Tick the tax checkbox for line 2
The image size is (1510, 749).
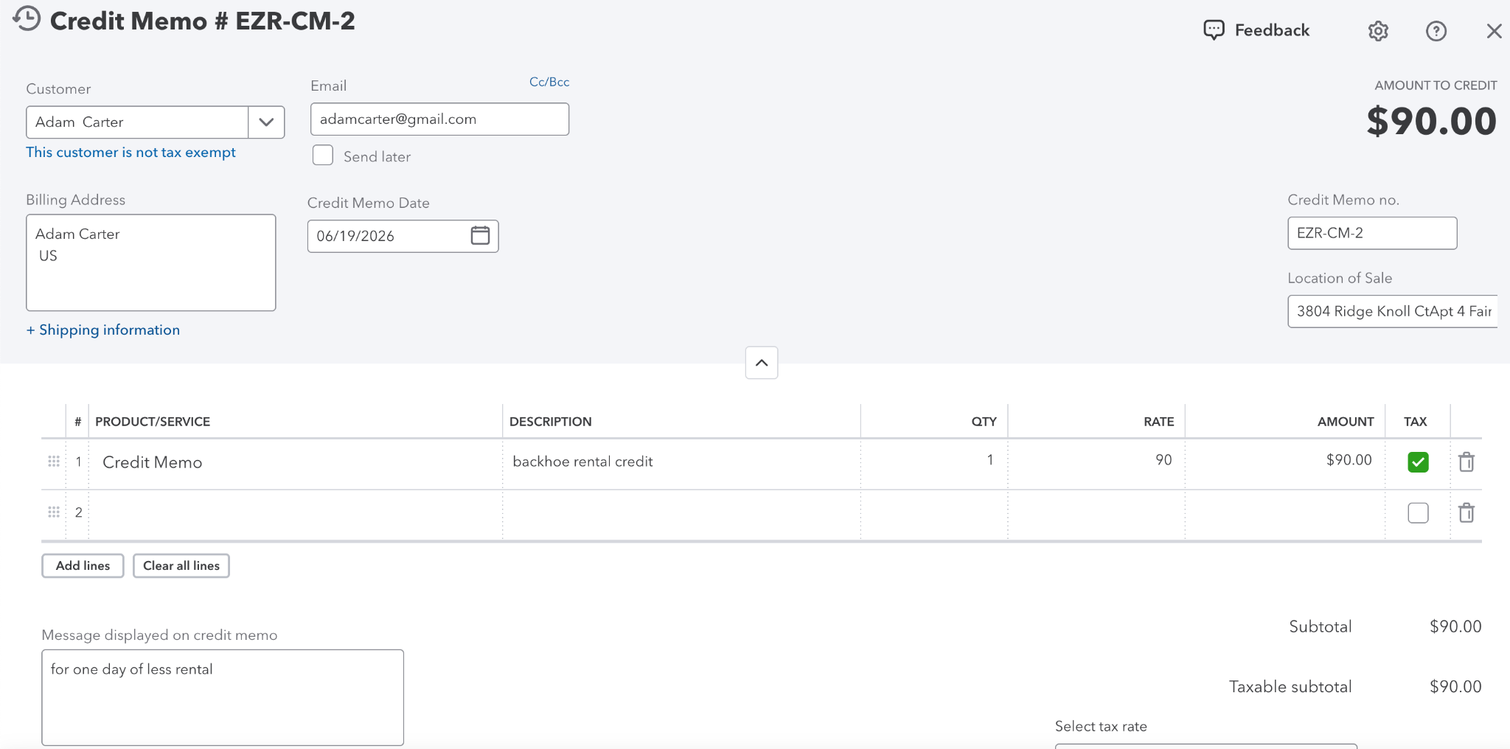[x=1418, y=512]
